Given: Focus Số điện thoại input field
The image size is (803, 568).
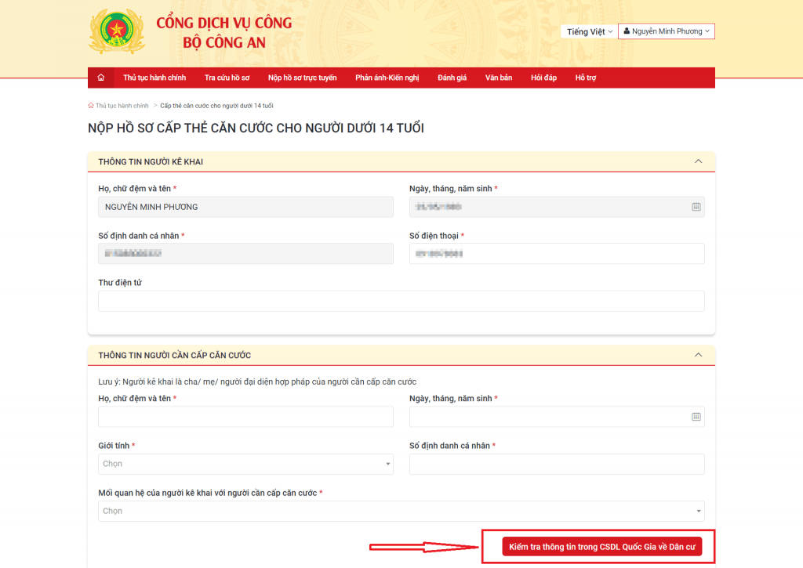Looking at the screenshot, I should tap(557, 253).
